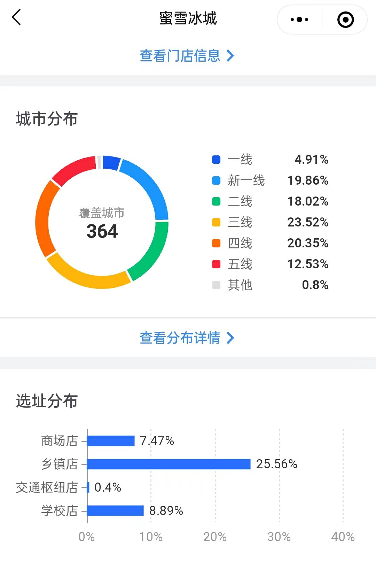Open the three-dot more menu
The height and width of the screenshot is (562, 376).
coord(299,20)
